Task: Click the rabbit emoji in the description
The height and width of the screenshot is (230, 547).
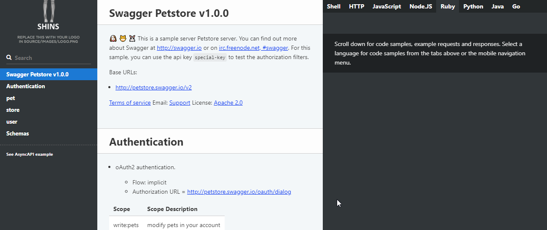Action: click(x=132, y=38)
